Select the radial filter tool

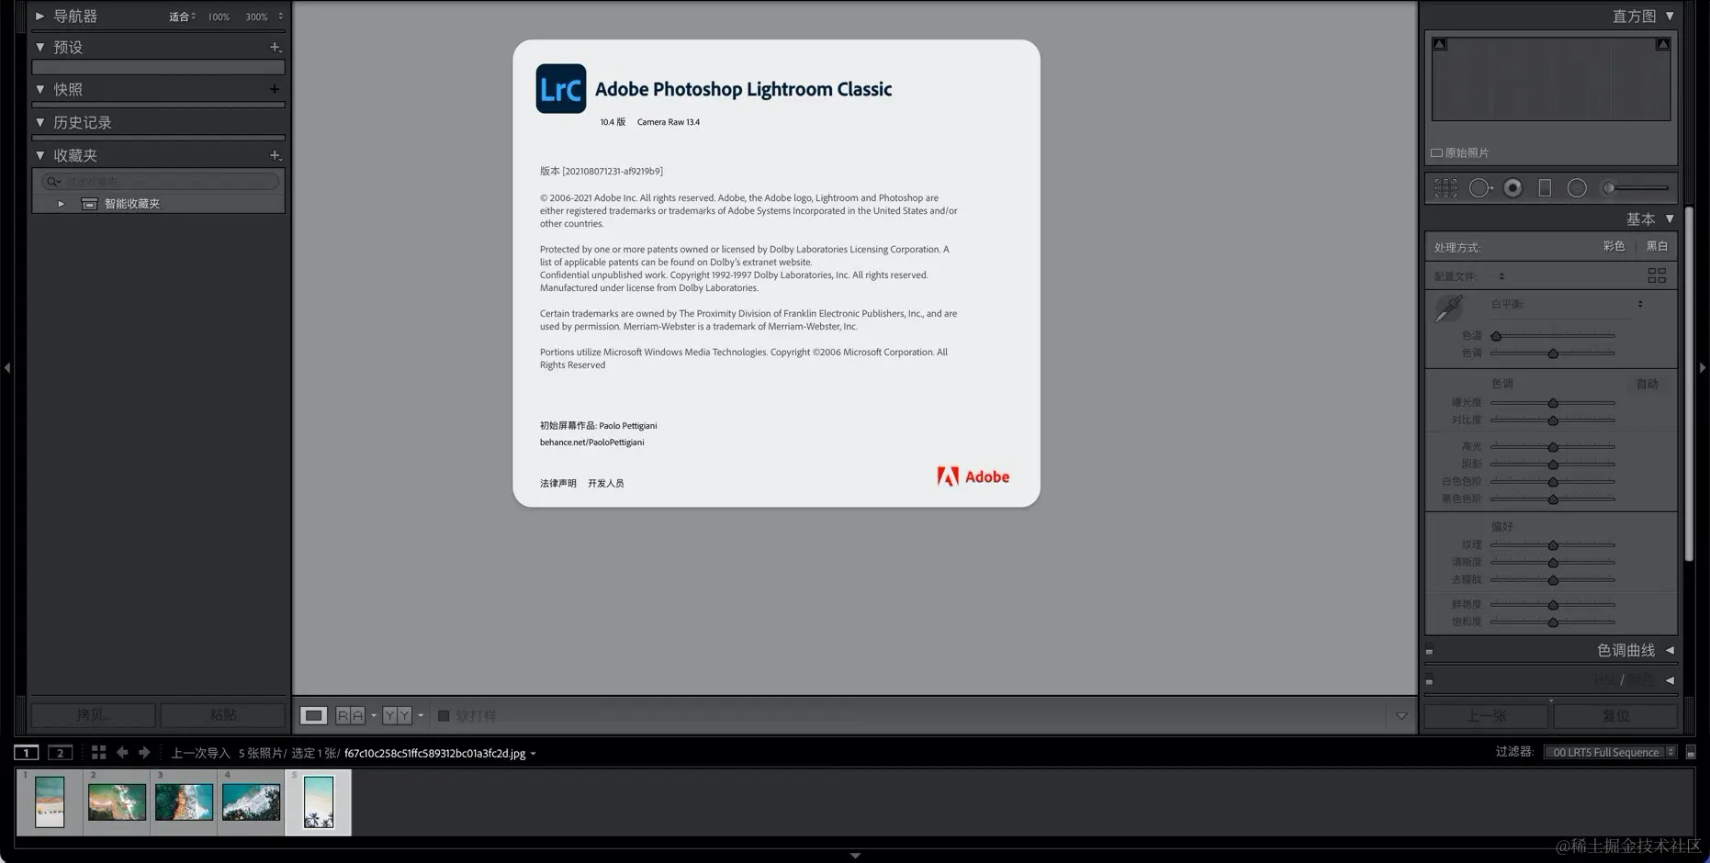[x=1577, y=188]
